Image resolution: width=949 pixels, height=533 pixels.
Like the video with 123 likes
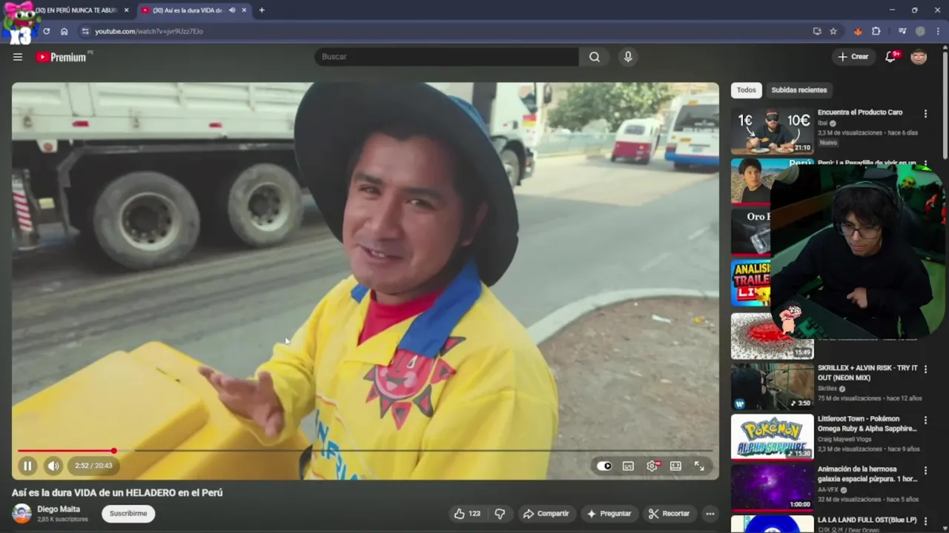467,514
